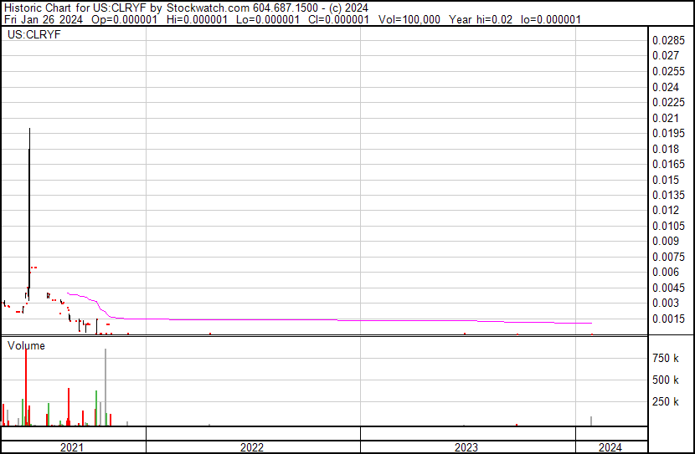695x454 pixels.
Task: Click the tallest red volume bar
Action: tap(26, 385)
